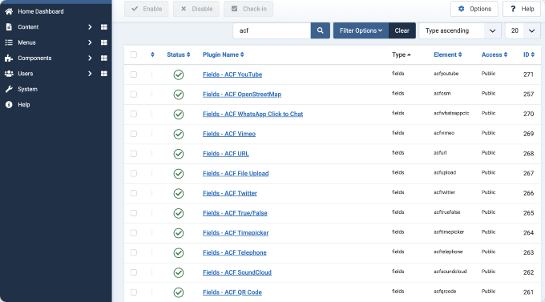Sort by the Status column header
Viewport: 545px width, 302px height.
click(x=178, y=54)
